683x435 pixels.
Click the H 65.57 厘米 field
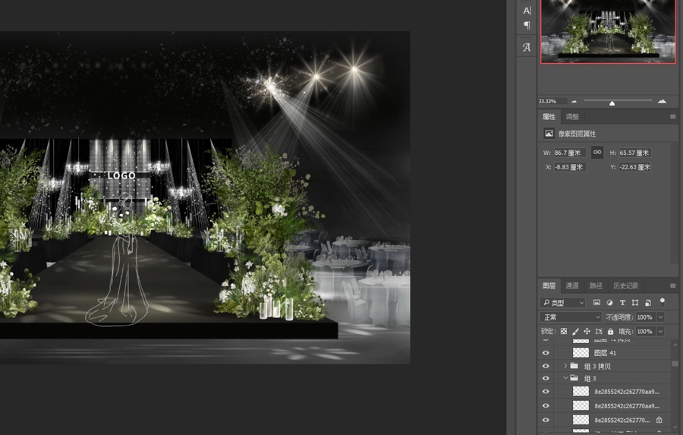click(x=634, y=153)
